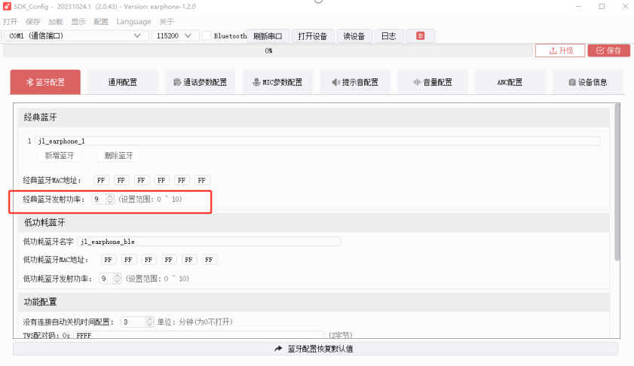Click the 经典蓝牙发射功率 value field

click(99, 199)
